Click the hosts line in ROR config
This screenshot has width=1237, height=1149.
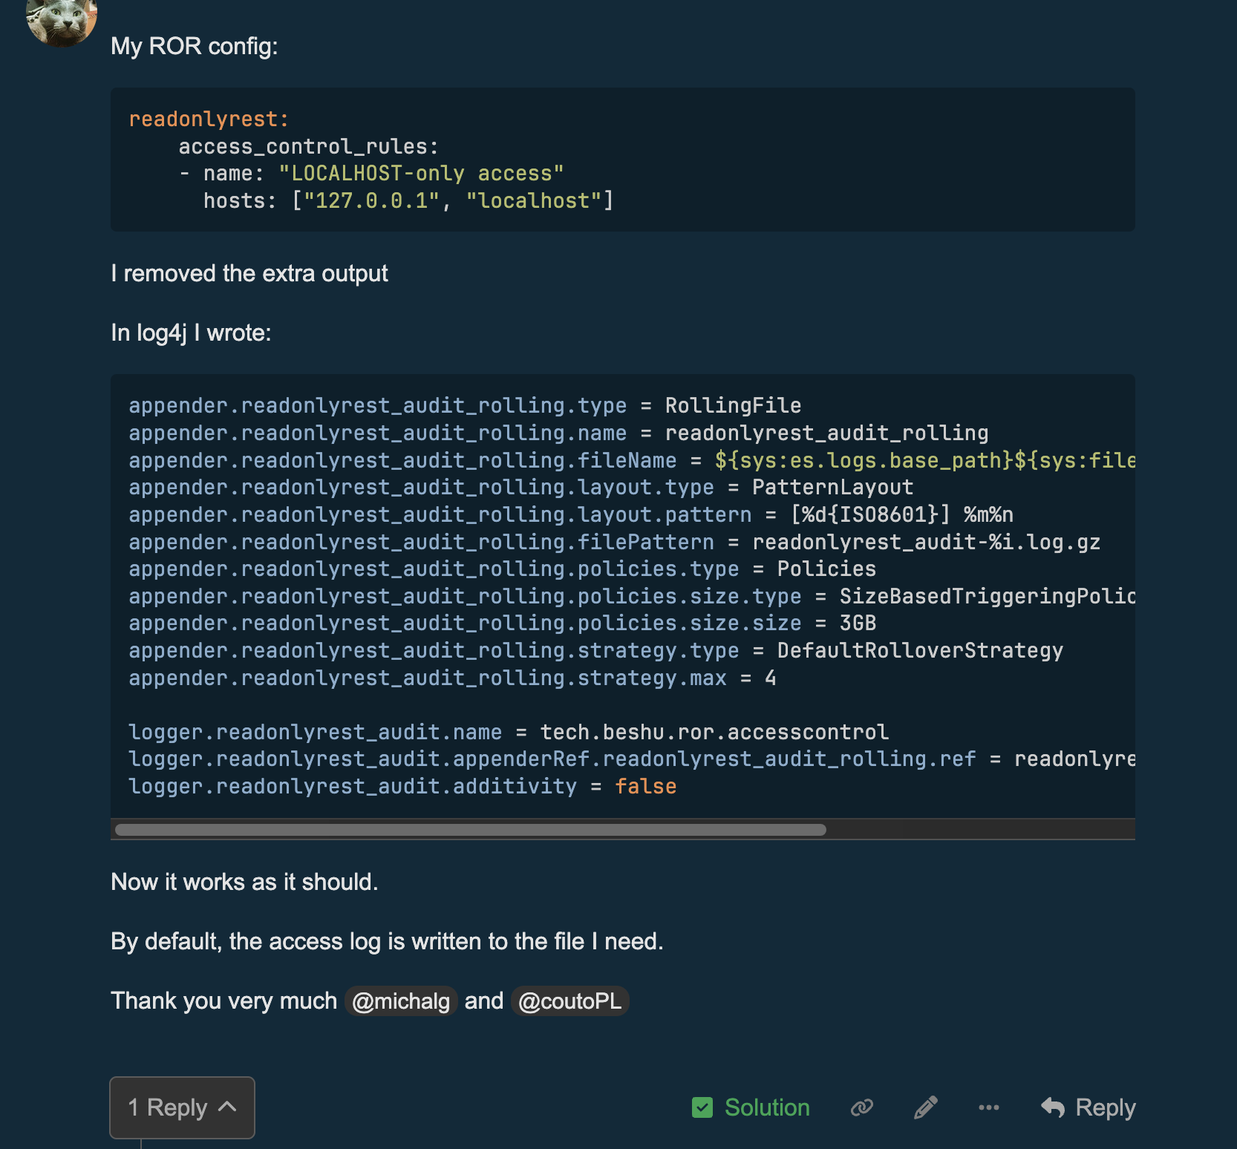click(x=408, y=201)
